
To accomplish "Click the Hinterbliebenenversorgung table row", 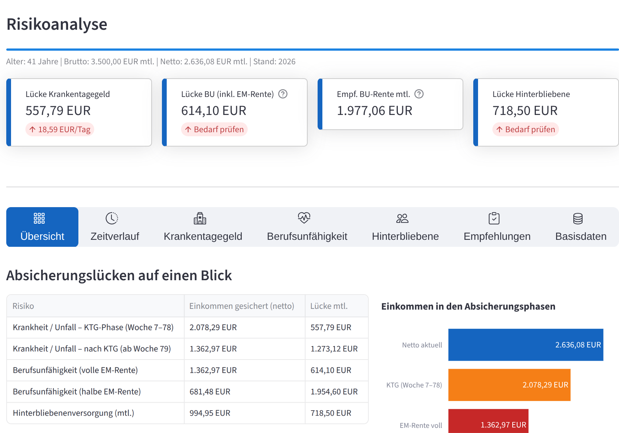I will [184, 413].
